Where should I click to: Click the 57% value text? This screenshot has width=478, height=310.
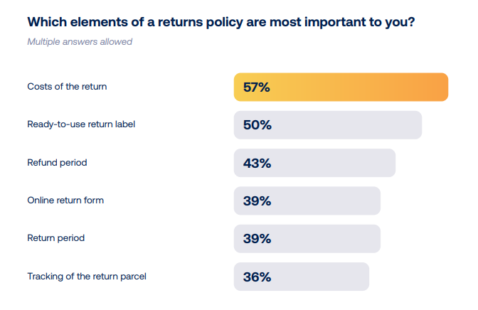click(257, 87)
